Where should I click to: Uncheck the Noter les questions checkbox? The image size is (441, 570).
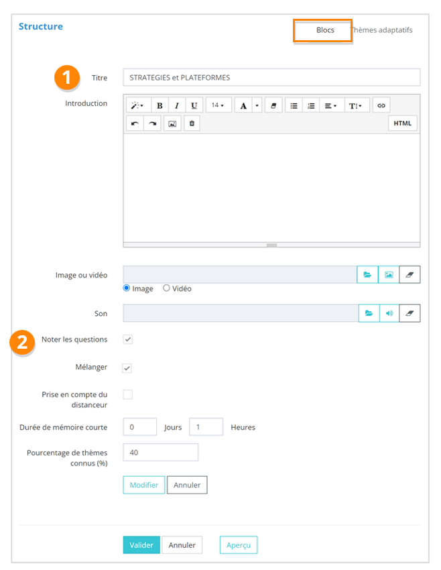pyautogui.click(x=127, y=339)
